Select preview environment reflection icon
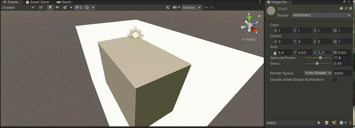 coord(341,123)
